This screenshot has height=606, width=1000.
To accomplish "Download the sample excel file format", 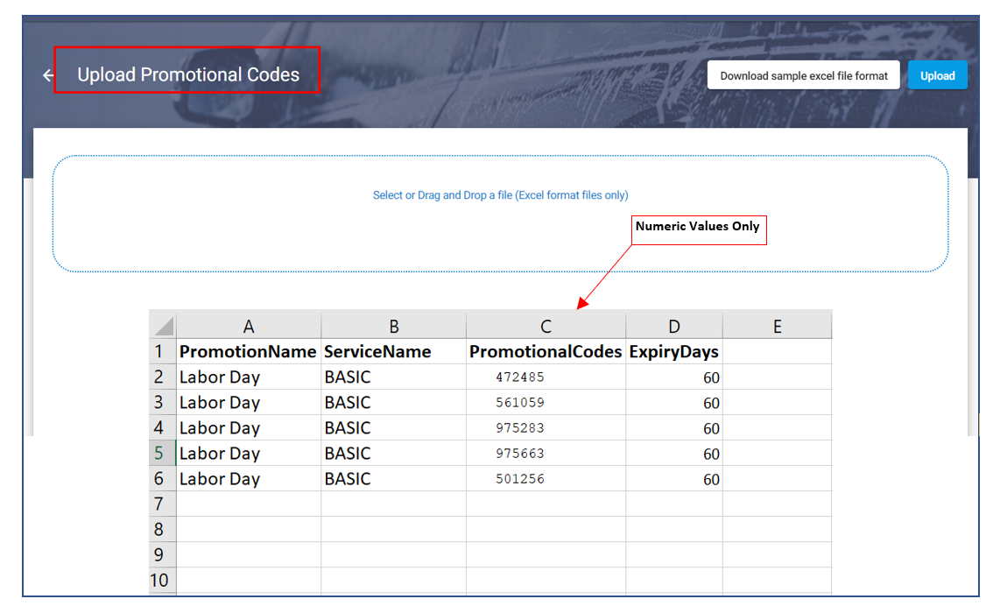I will tap(803, 75).
